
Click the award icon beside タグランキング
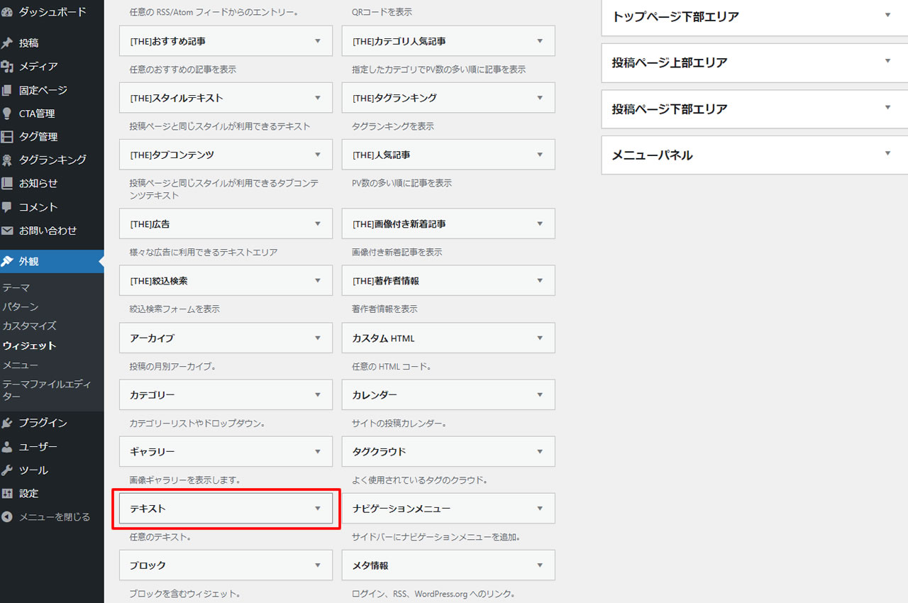tap(7, 160)
